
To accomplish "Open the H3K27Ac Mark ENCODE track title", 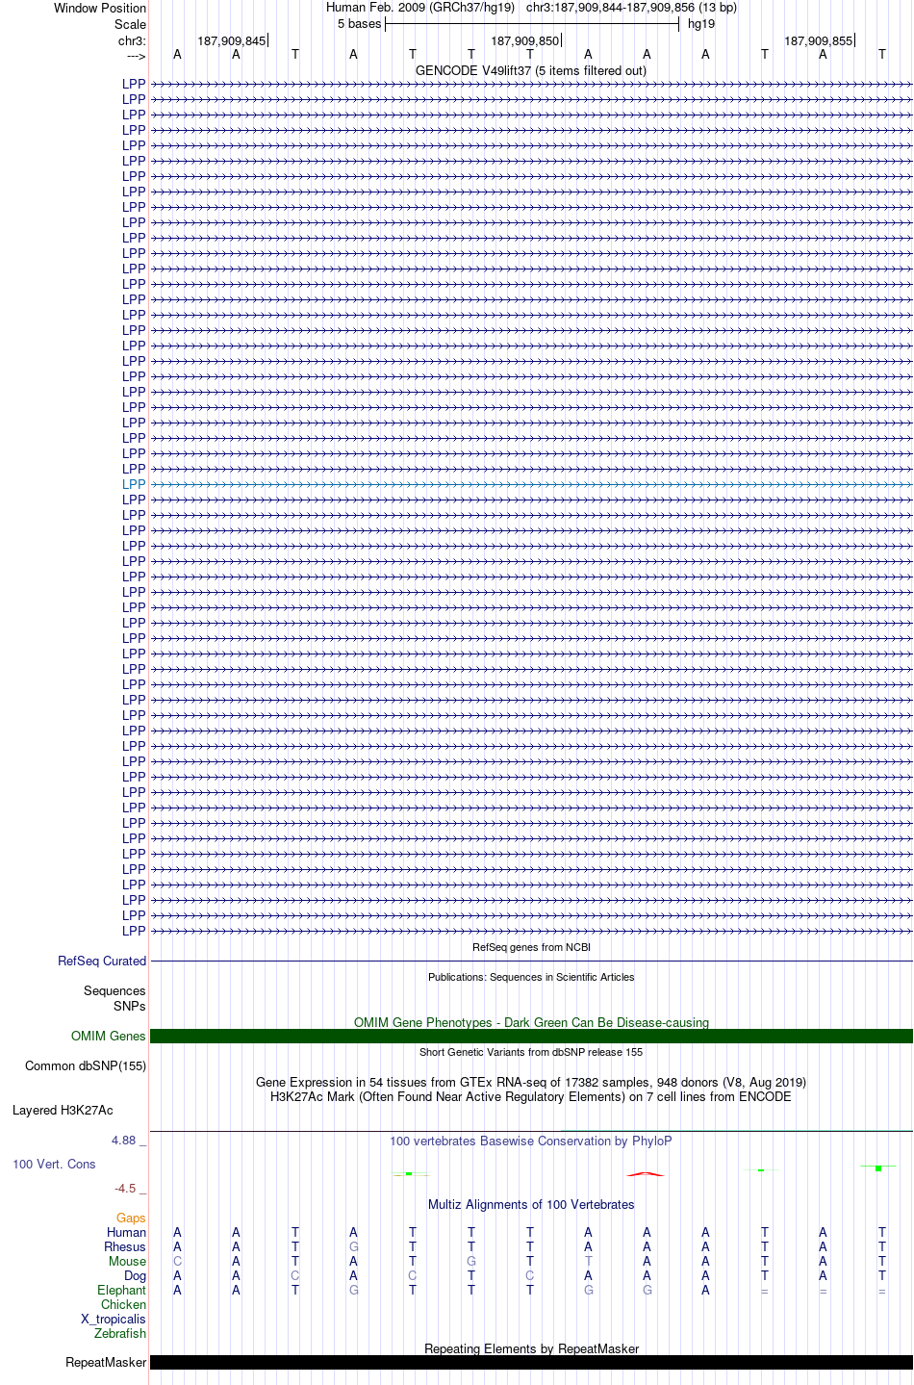I will click(x=531, y=1096).
